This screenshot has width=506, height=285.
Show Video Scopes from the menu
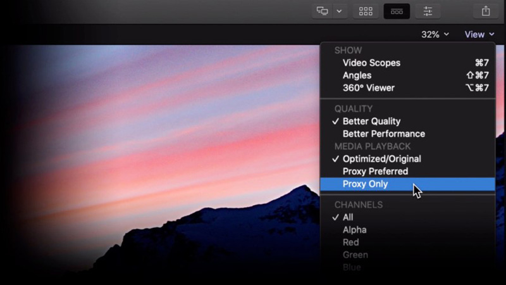[x=371, y=63]
